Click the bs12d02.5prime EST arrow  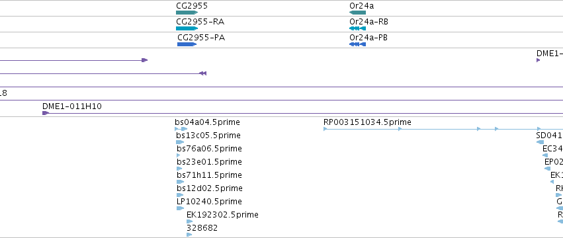pyautogui.click(x=180, y=195)
